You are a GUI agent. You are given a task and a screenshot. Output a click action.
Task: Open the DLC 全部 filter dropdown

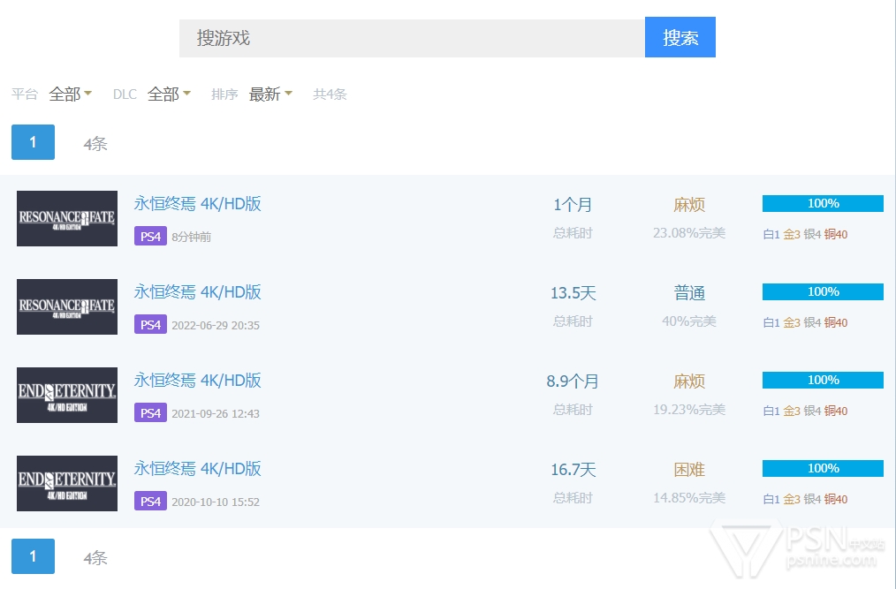(169, 94)
